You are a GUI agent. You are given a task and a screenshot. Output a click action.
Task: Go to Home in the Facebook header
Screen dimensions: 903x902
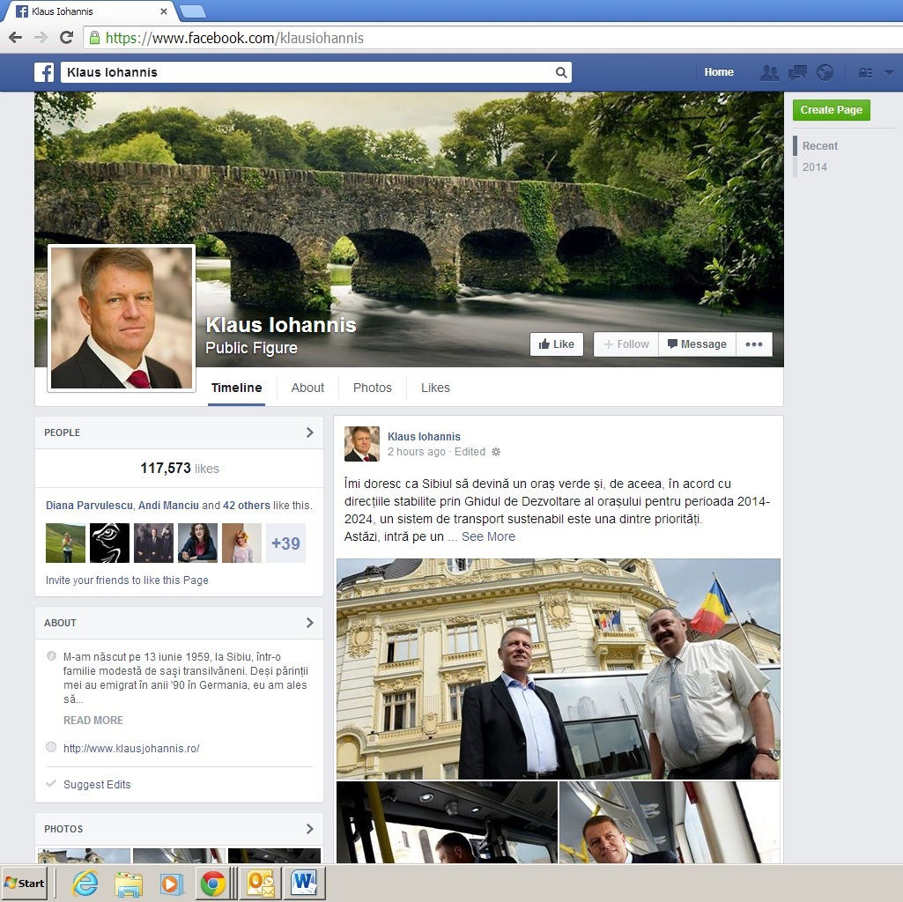[x=719, y=72]
